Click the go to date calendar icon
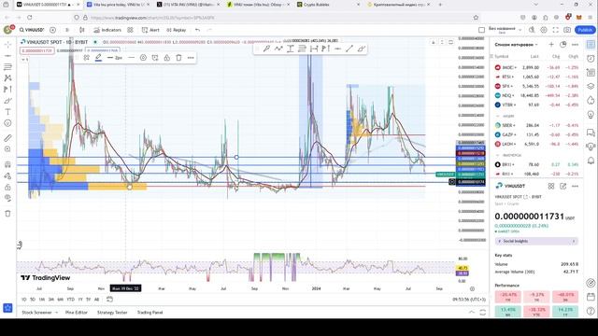598x336 pixels. (x=109, y=300)
